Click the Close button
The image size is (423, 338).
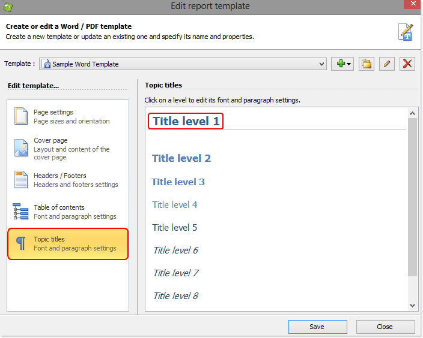click(x=385, y=327)
